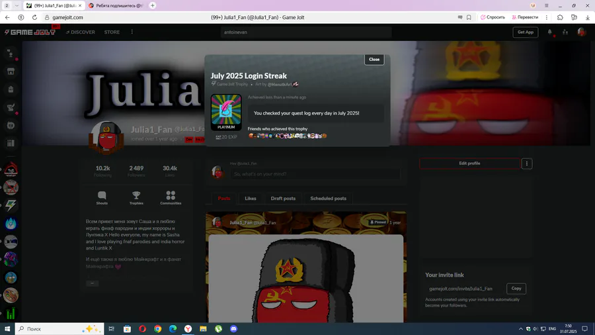This screenshot has height=335, width=595.
Task: Open the browser hamburger menu
Action: tap(547, 6)
